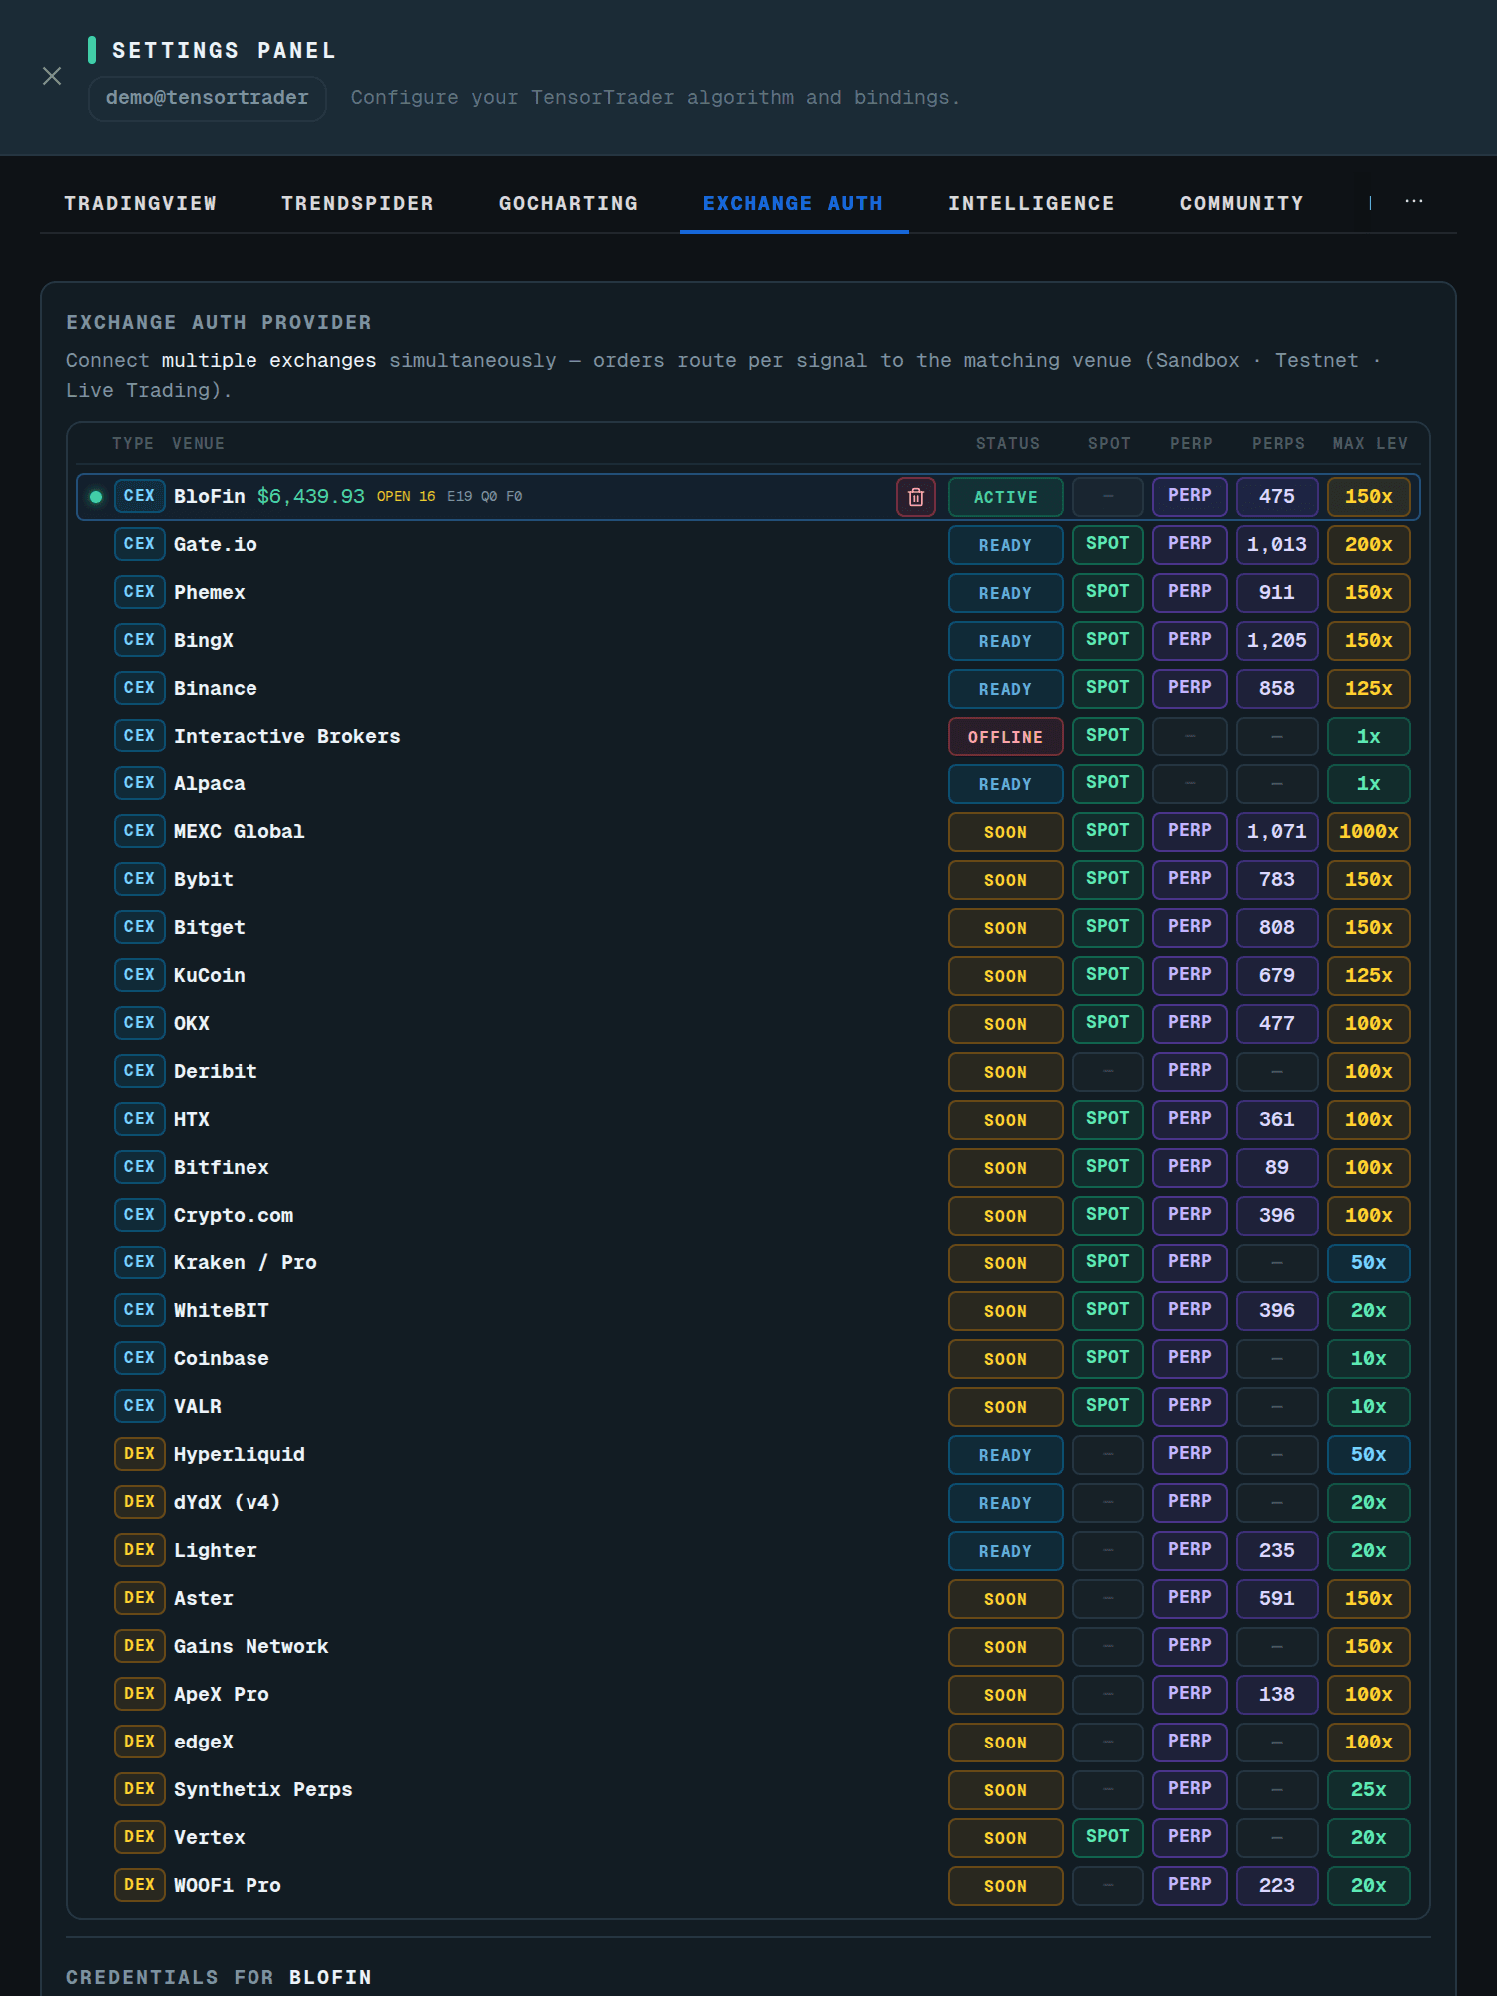
Task: Click the 50x leverage for Kraken / Pro
Action: pos(1368,1263)
